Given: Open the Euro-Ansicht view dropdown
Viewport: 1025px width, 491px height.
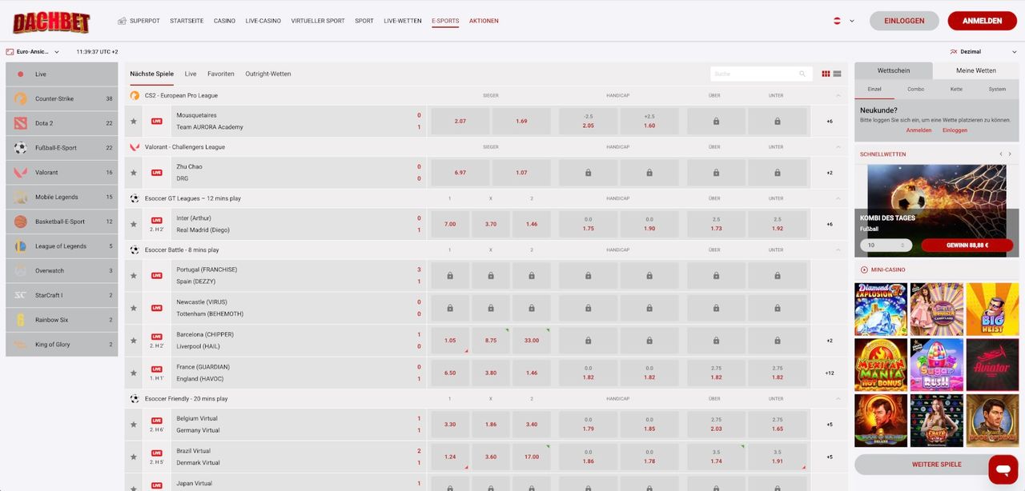Looking at the screenshot, I should coord(33,51).
